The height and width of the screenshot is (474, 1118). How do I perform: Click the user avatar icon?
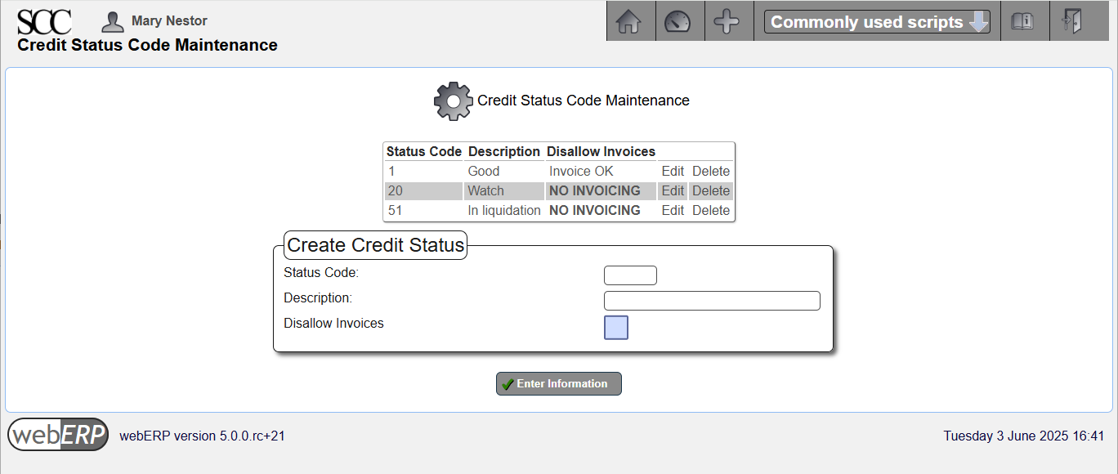(113, 22)
